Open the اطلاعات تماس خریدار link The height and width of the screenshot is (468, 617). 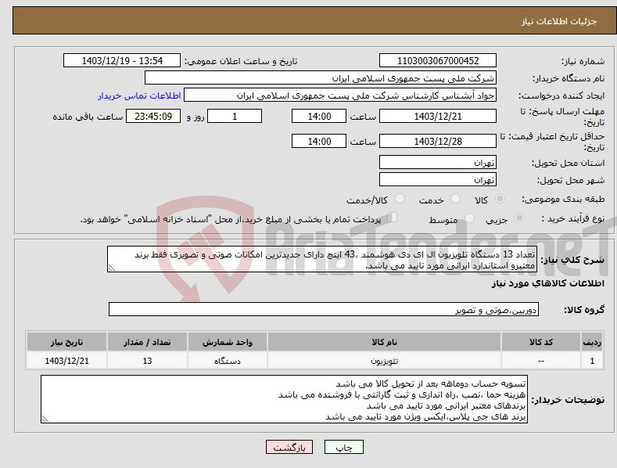click(139, 95)
